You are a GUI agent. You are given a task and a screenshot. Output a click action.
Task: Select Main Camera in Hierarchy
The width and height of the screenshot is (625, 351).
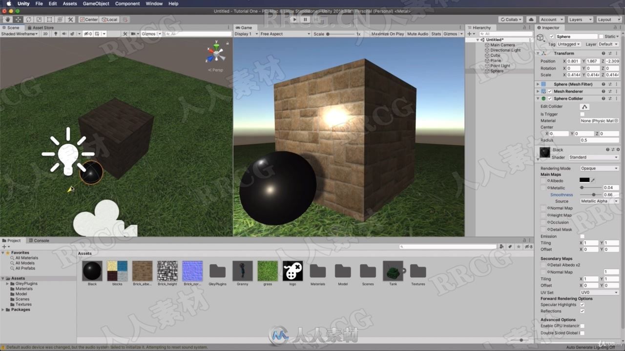[x=502, y=45]
